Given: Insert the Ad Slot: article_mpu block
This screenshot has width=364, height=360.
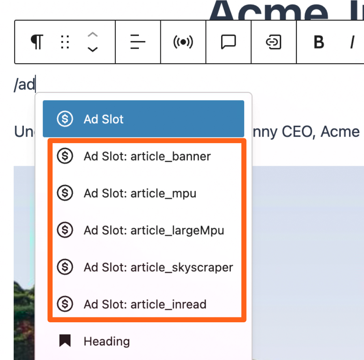Looking at the screenshot, I should coord(140,193).
